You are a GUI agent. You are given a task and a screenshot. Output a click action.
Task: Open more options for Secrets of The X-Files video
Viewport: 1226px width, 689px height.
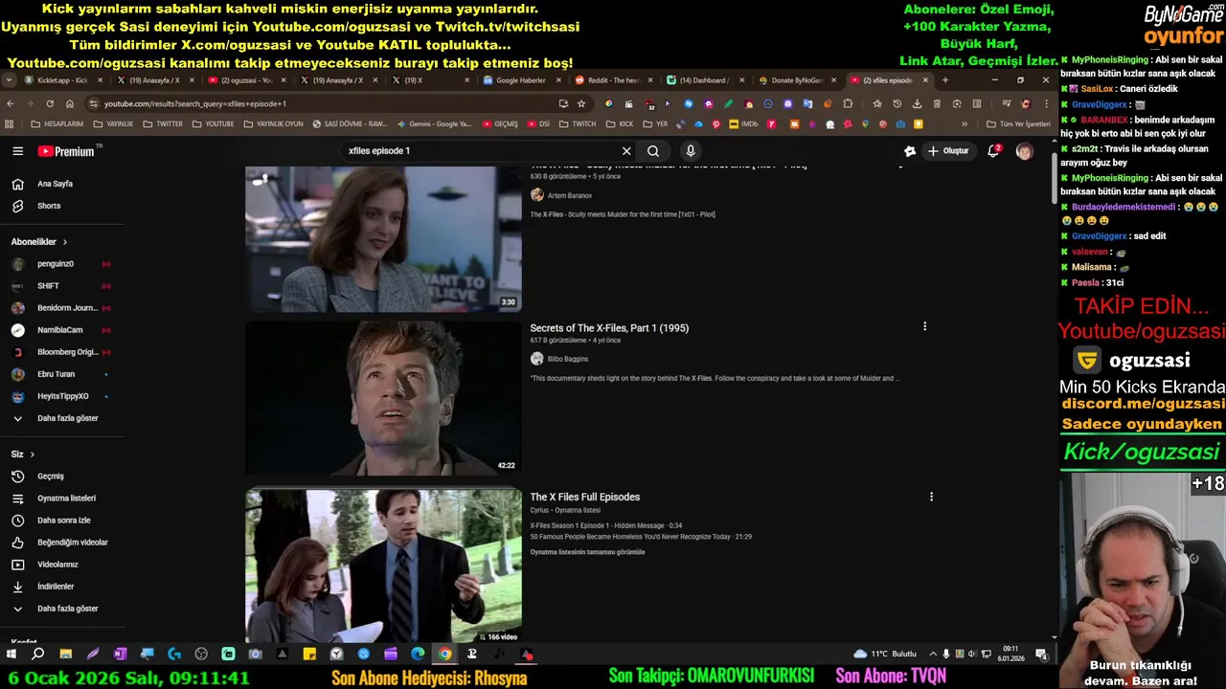[x=924, y=326]
